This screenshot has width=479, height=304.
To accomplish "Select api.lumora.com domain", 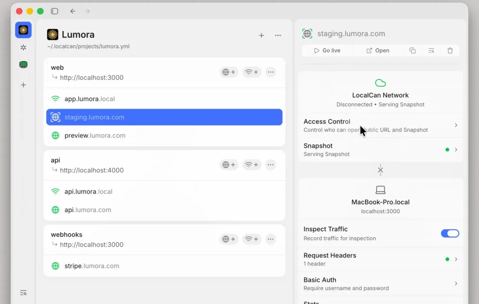I will click(x=164, y=210).
